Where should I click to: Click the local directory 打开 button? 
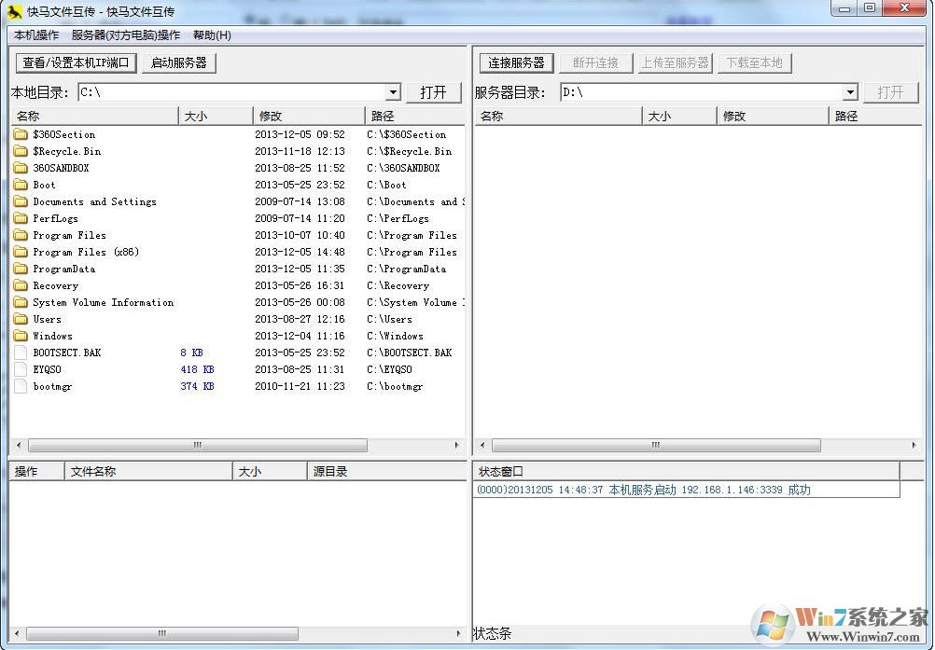434,92
